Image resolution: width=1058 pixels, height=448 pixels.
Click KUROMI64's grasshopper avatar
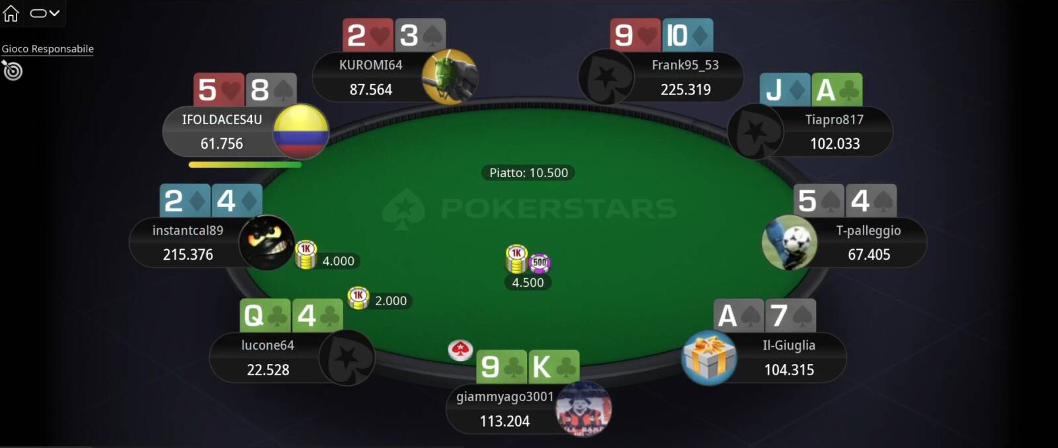tap(449, 77)
